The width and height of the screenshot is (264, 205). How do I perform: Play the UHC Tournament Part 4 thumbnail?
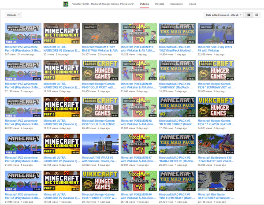(x=62, y=107)
